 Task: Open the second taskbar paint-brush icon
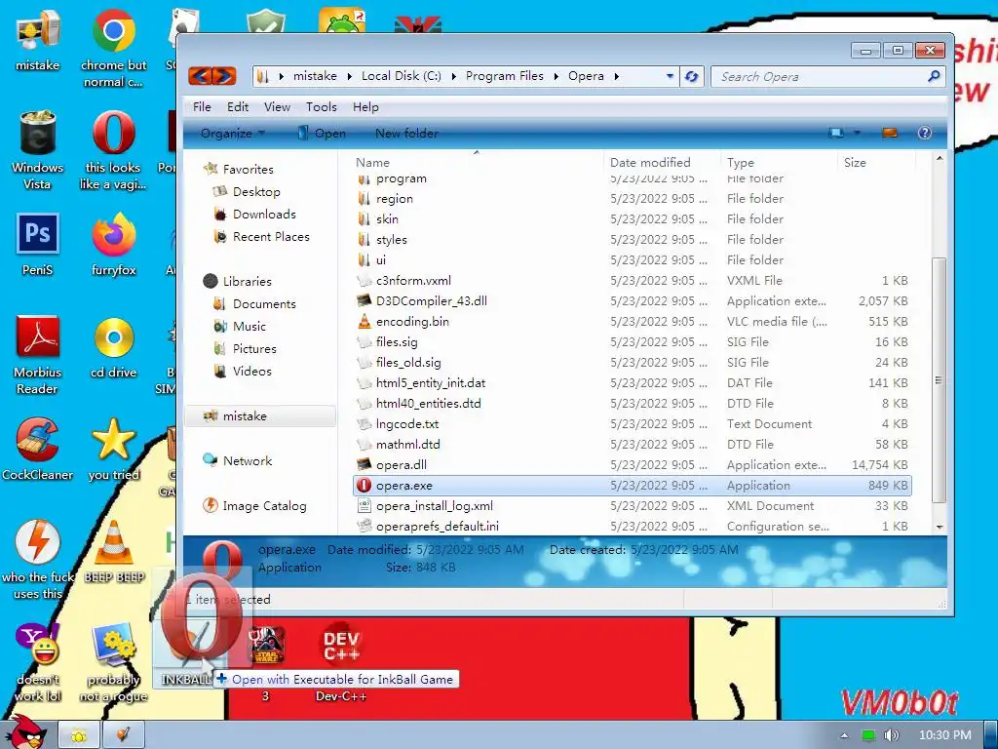[x=124, y=735]
